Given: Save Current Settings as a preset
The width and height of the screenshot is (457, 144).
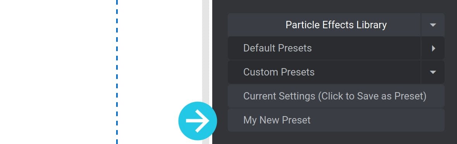Looking at the screenshot, I should [x=336, y=96].
